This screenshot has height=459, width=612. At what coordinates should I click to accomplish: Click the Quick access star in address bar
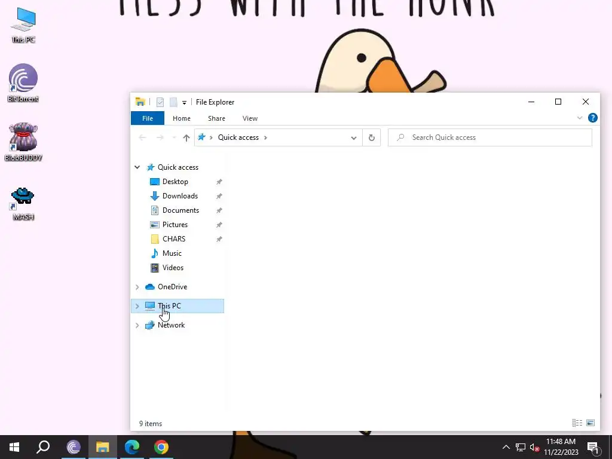point(201,137)
